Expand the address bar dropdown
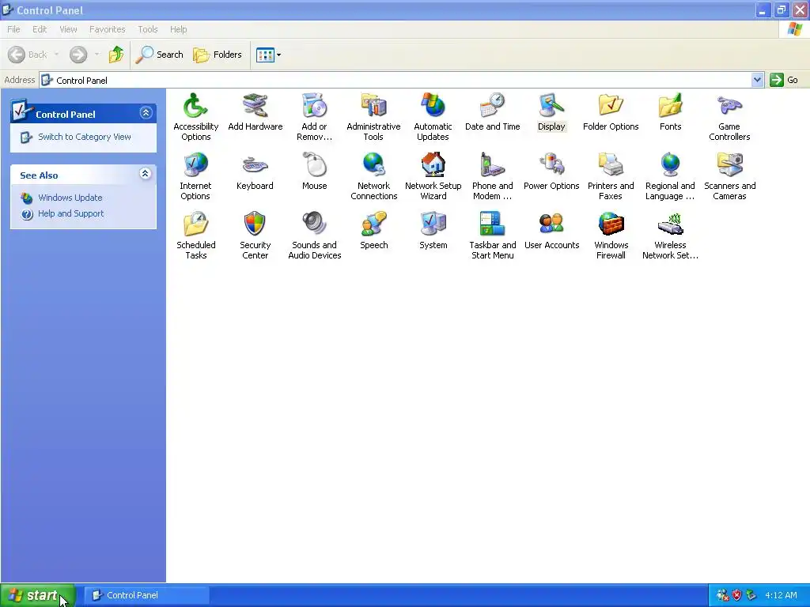Viewport: 810px width, 607px height. tap(757, 80)
